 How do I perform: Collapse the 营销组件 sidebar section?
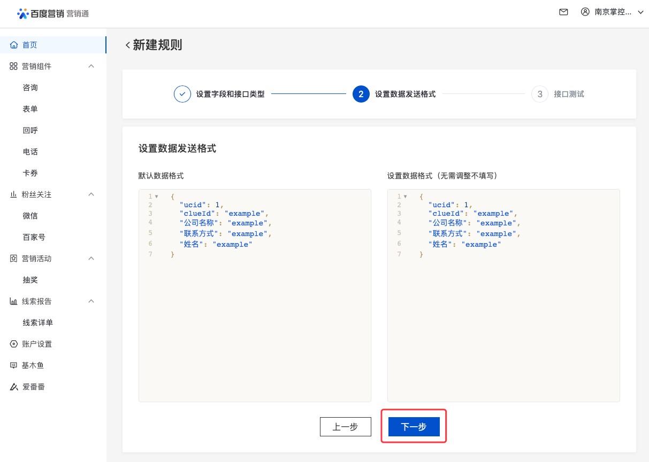coord(91,66)
